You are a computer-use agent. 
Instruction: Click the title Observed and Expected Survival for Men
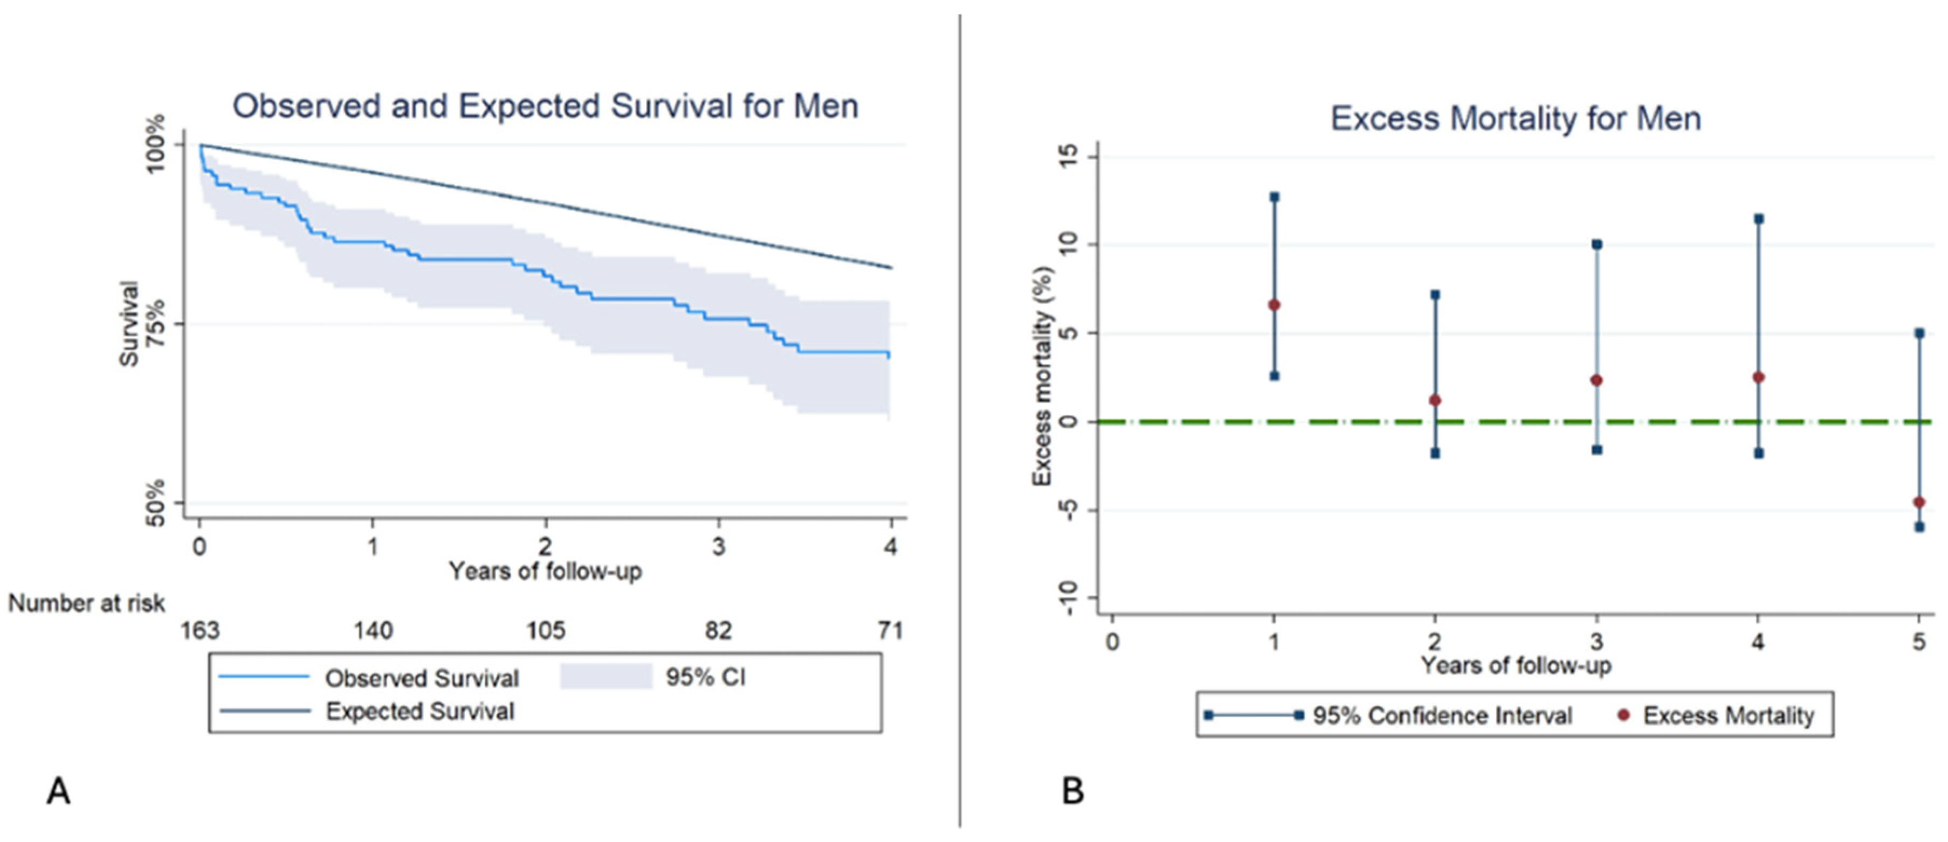(545, 107)
